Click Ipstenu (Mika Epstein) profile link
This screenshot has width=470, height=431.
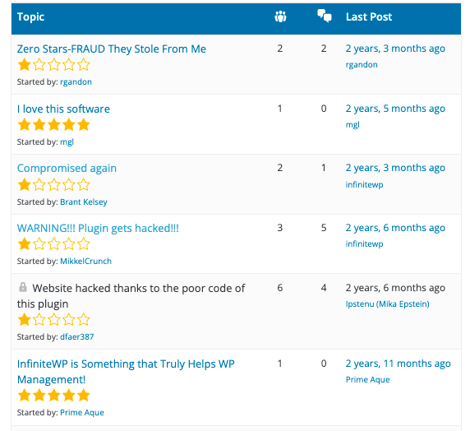(x=387, y=304)
